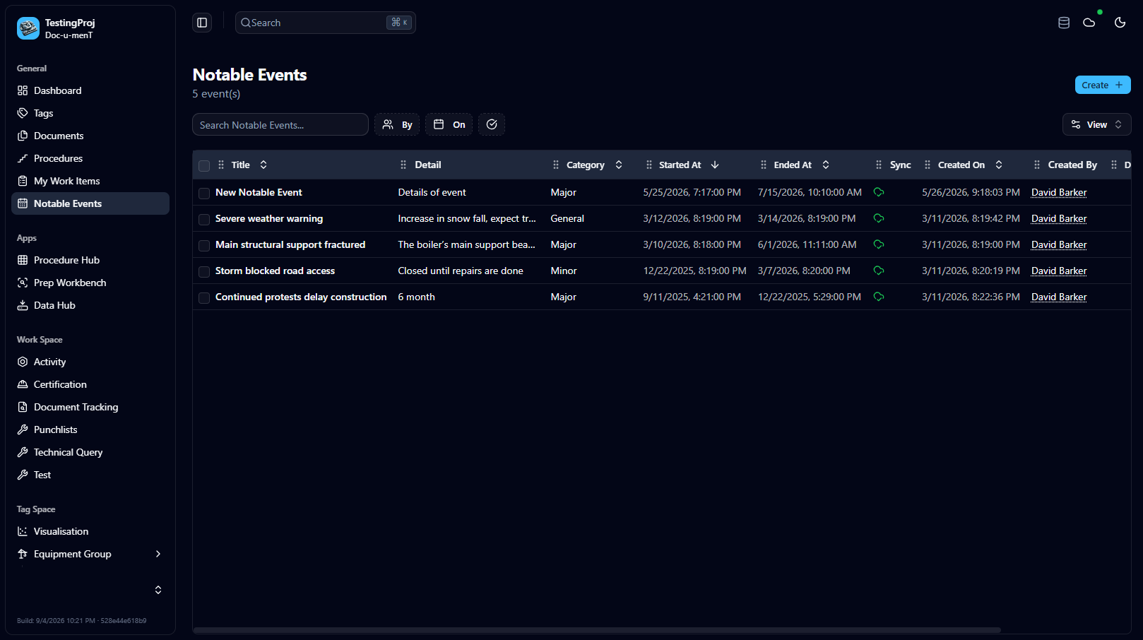The width and height of the screenshot is (1143, 640).
Task: Click drag handle beside Category column
Action: point(556,165)
